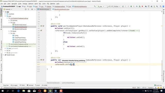
Task: Expand the manifests folder
Action: tap(5, 14)
